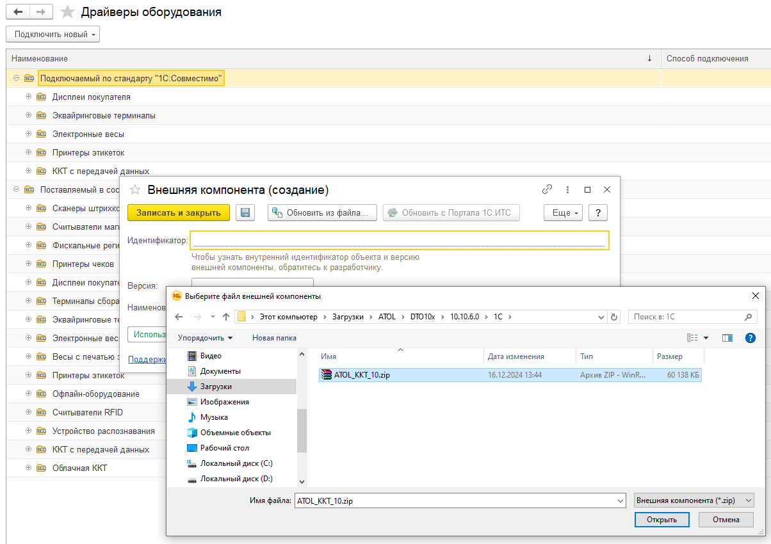Screen dimensions: 771x544
Task: Click Обновить из файла button
Action: (322, 213)
